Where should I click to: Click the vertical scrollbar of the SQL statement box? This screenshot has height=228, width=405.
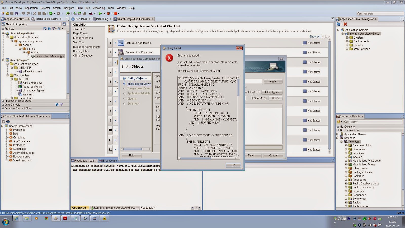tap(238, 117)
